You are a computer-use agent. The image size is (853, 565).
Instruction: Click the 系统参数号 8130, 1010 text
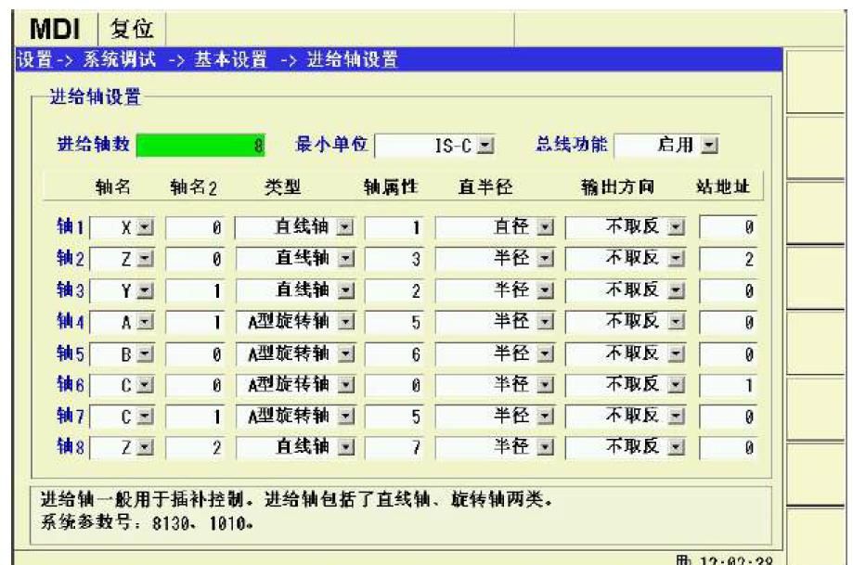click(x=147, y=522)
